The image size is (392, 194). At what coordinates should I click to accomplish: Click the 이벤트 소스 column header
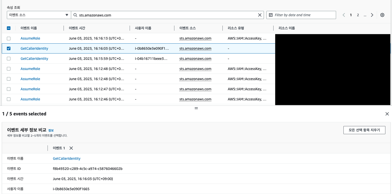point(188,28)
